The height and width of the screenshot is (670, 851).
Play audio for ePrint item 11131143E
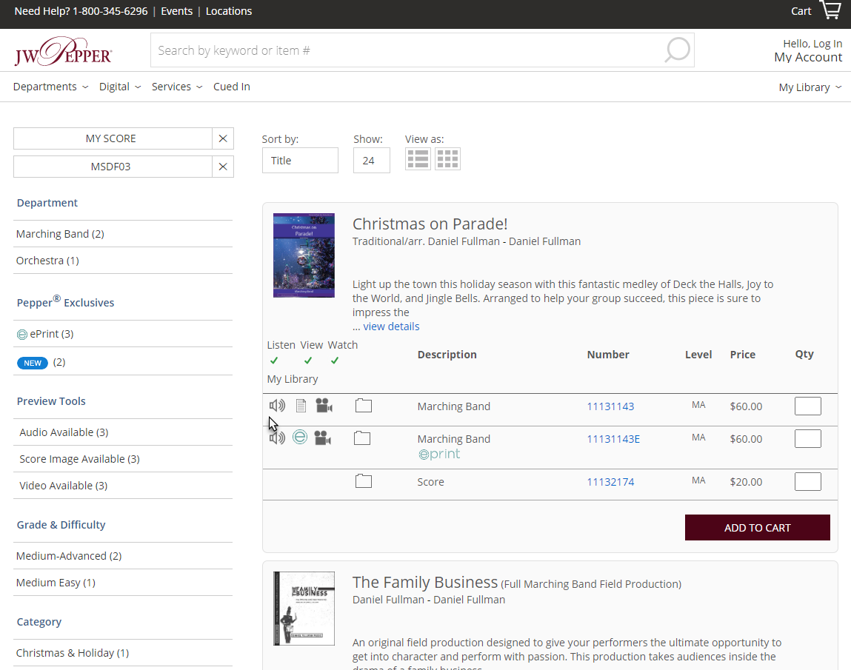pyautogui.click(x=277, y=438)
